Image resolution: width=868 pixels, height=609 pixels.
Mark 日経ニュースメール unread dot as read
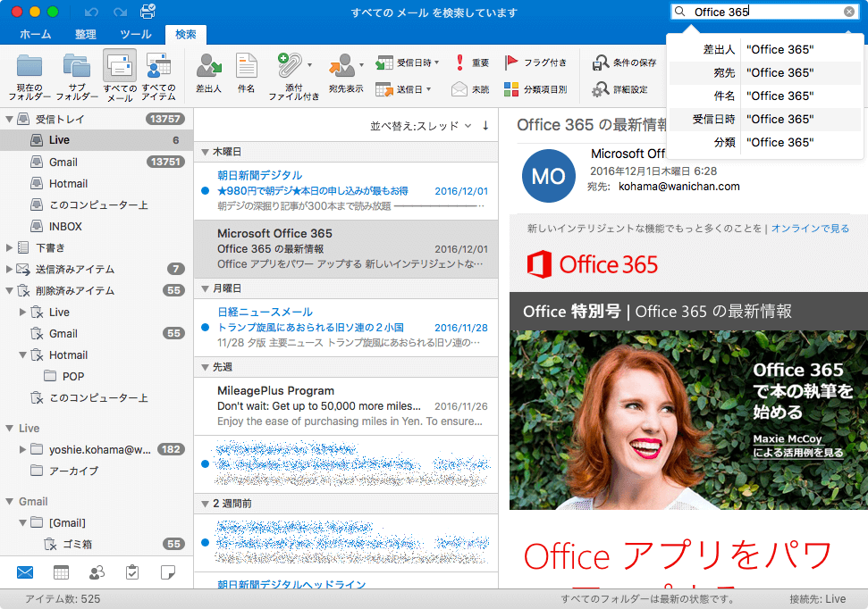click(x=205, y=328)
